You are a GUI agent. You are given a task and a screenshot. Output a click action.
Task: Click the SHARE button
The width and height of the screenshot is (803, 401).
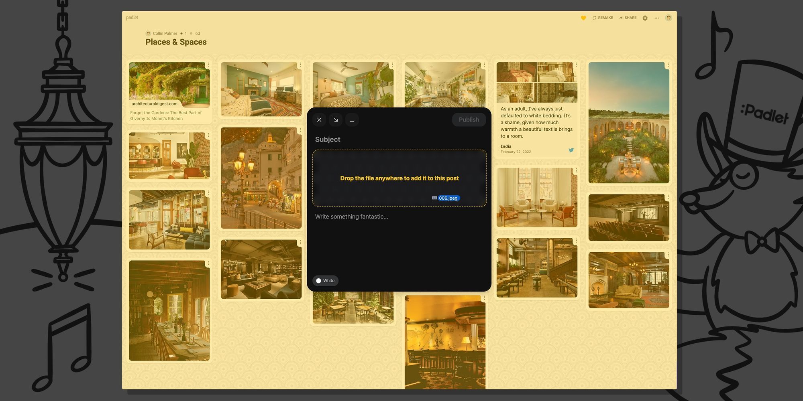pos(628,18)
